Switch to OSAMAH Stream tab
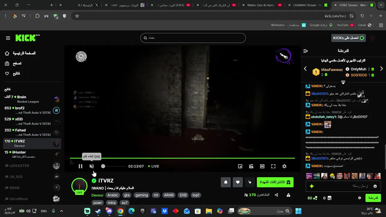 (307, 5)
